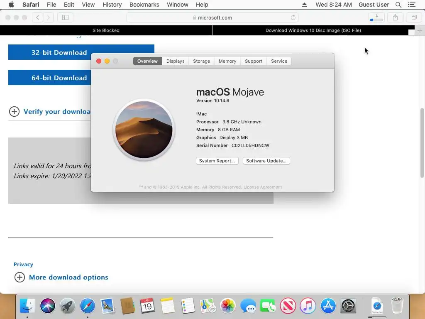Click Safari Share toolbar button
This screenshot has width=425, height=319.
coord(396,17)
